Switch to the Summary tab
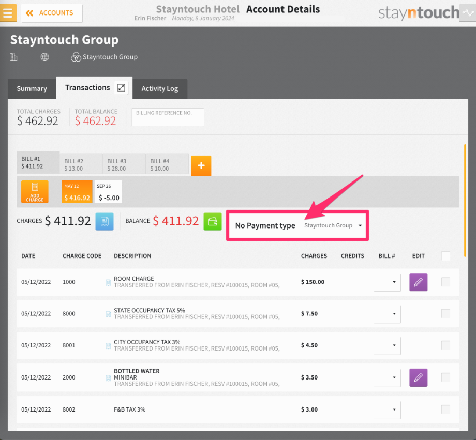Screen dimensions: 476x440 coord(32,88)
